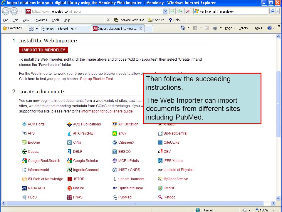Click the horizontal scrollbar thumb
The height and width of the screenshot is (212, 282).
point(135,203)
